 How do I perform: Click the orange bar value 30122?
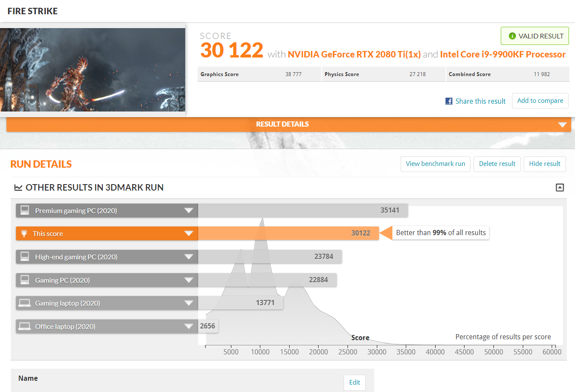[361, 233]
